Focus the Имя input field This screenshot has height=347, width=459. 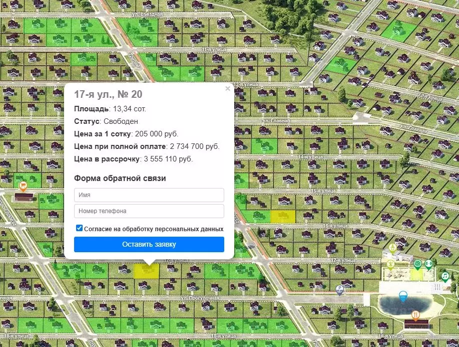coord(149,195)
